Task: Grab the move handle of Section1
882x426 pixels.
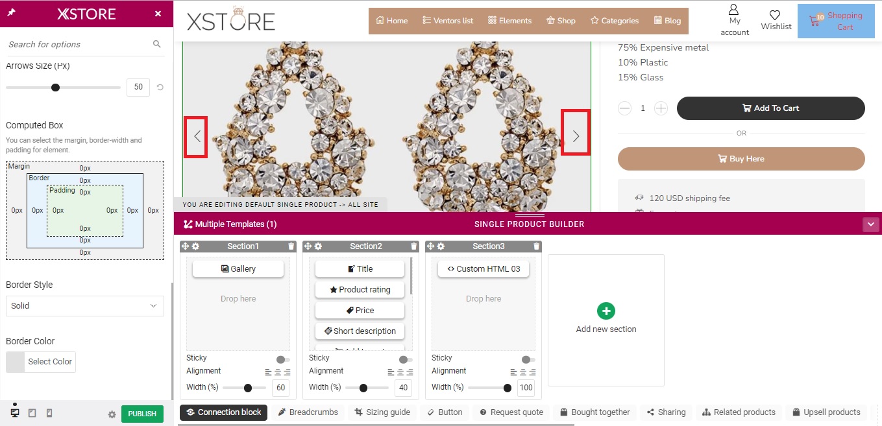Action: [x=186, y=246]
